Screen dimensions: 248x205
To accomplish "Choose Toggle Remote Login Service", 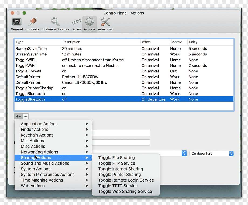I will 126,180.
